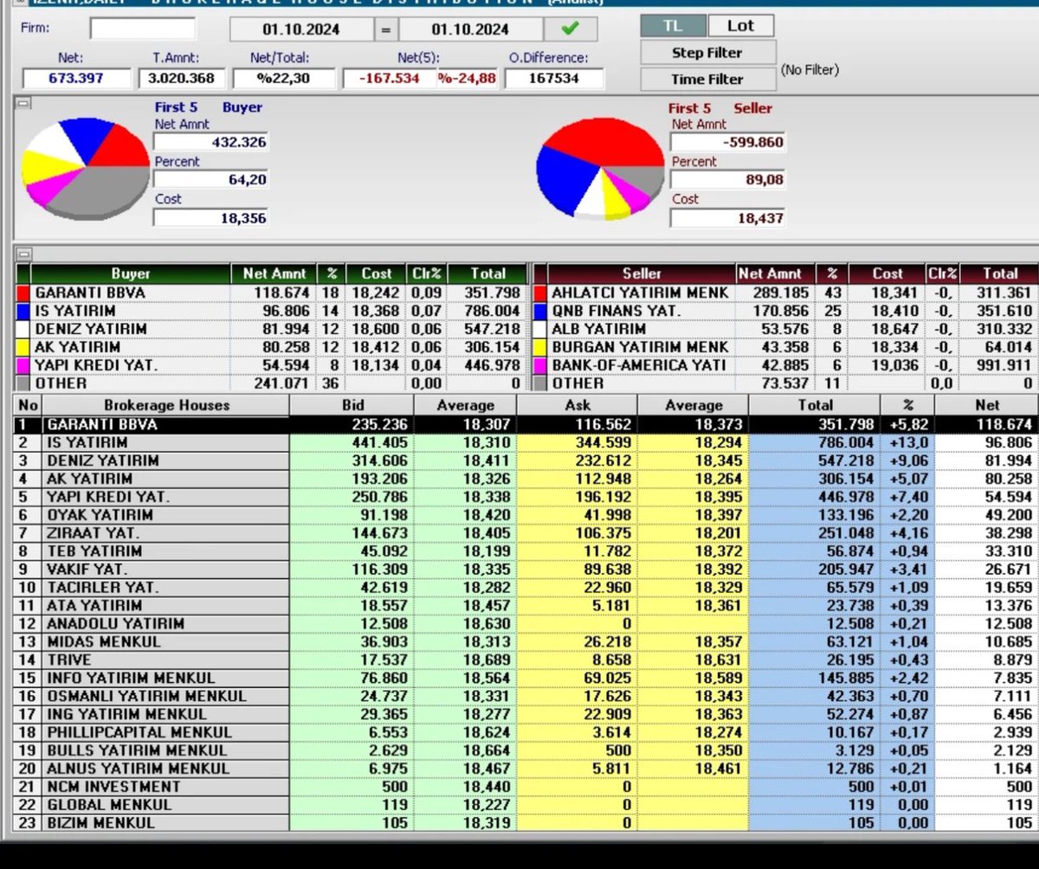Select the ALNUS YATIRIM MENKUL row
This screenshot has width=1039, height=869.
(x=526, y=769)
